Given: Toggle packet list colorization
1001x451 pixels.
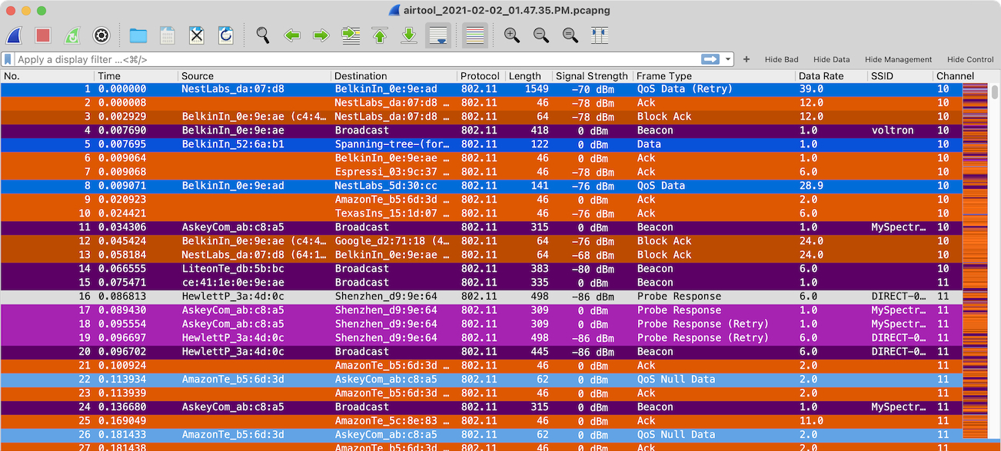Looking at the screenshot, I should click(x=475, y=35).
